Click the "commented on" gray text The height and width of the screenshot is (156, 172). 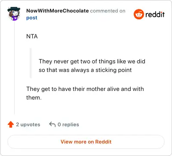pyautogui.click(x=107, y=11)
